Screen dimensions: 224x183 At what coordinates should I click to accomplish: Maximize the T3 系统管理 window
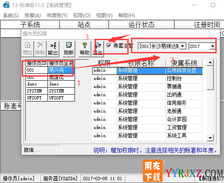[213, 5]
